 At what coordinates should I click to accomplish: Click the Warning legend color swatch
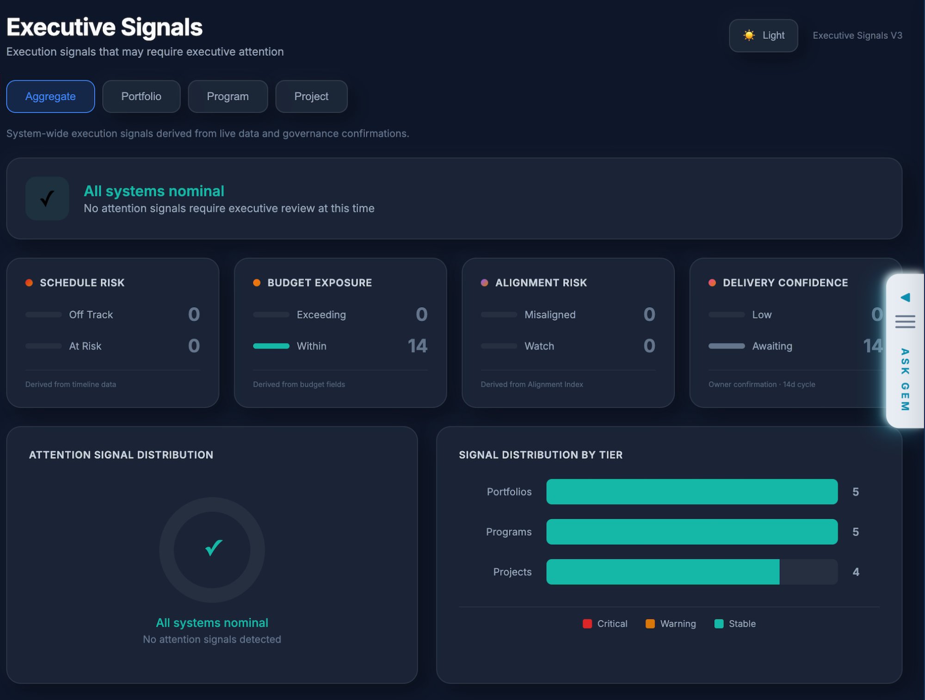coord(649,623)
